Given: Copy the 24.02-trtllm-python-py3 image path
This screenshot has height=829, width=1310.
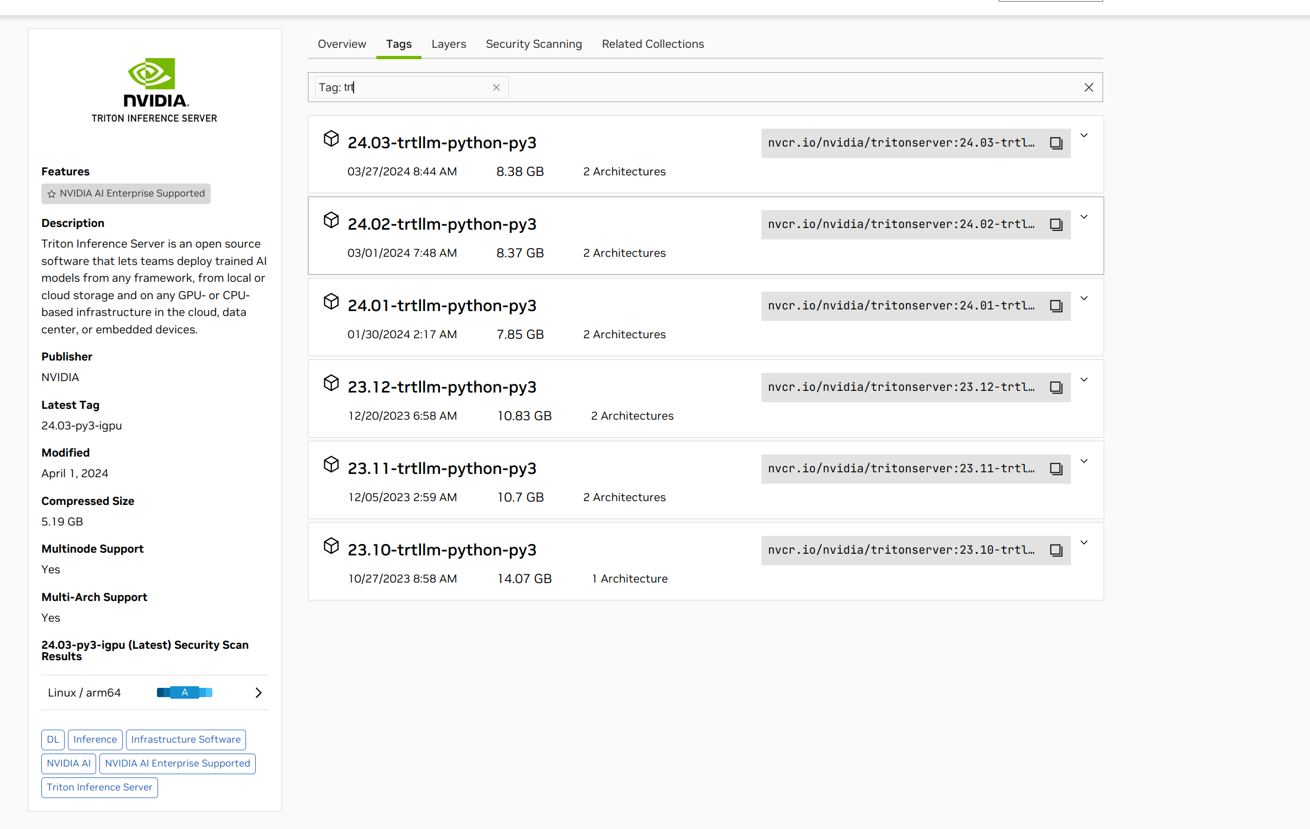Looking at the screenshot, I should 1056,225.
